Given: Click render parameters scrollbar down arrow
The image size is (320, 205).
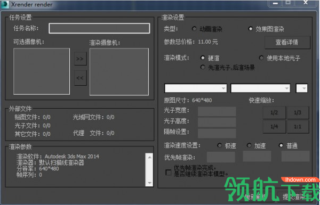Looking at the screenshot, I should [149, 183].
